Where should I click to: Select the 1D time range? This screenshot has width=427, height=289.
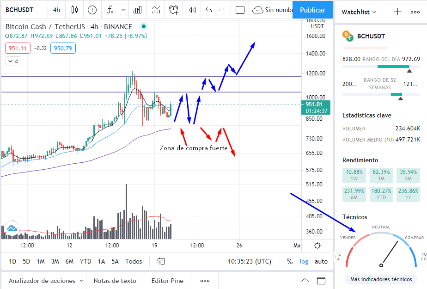[x=12, y=262]
